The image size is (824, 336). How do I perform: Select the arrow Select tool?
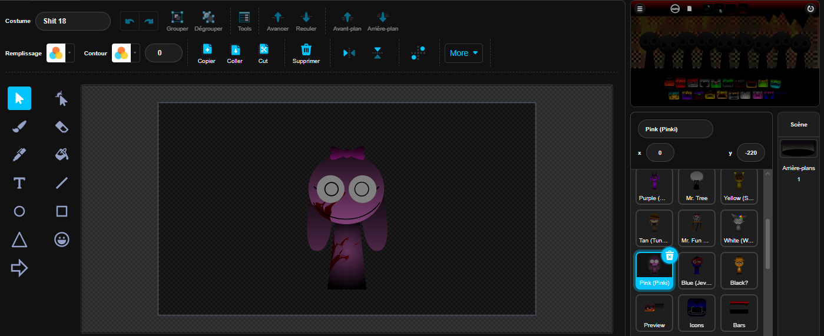(x=19, y=98)
